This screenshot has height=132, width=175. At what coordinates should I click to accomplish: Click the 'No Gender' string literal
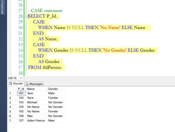[x=114, y=50]
